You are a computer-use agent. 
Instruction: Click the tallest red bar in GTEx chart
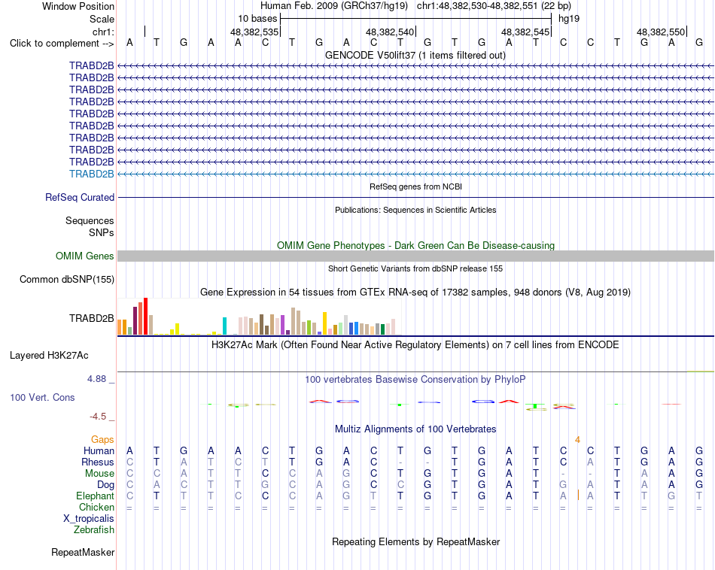point(145,317)
